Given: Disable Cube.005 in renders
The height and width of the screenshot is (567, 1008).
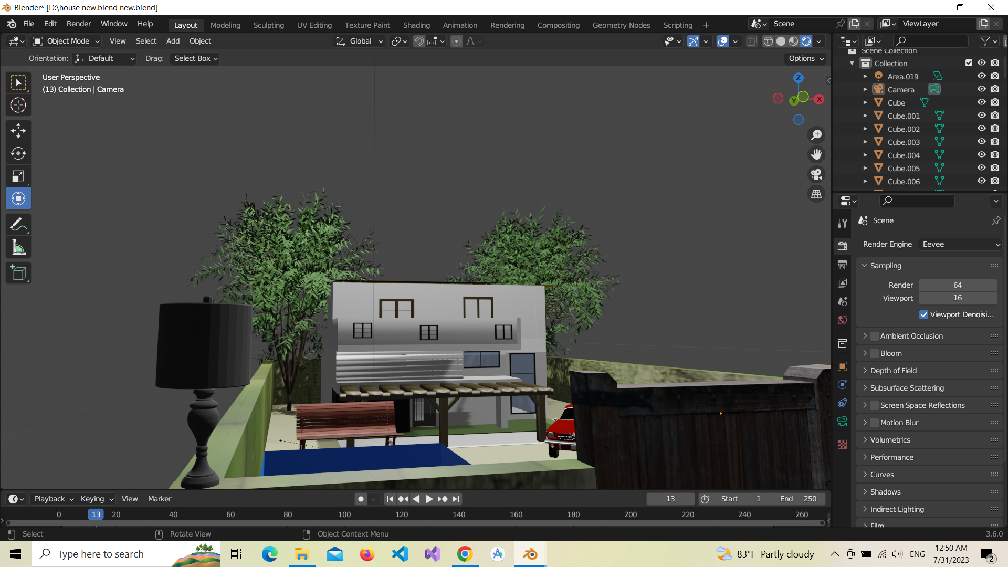Looking at the screenshot, I should tap(995, 168).
